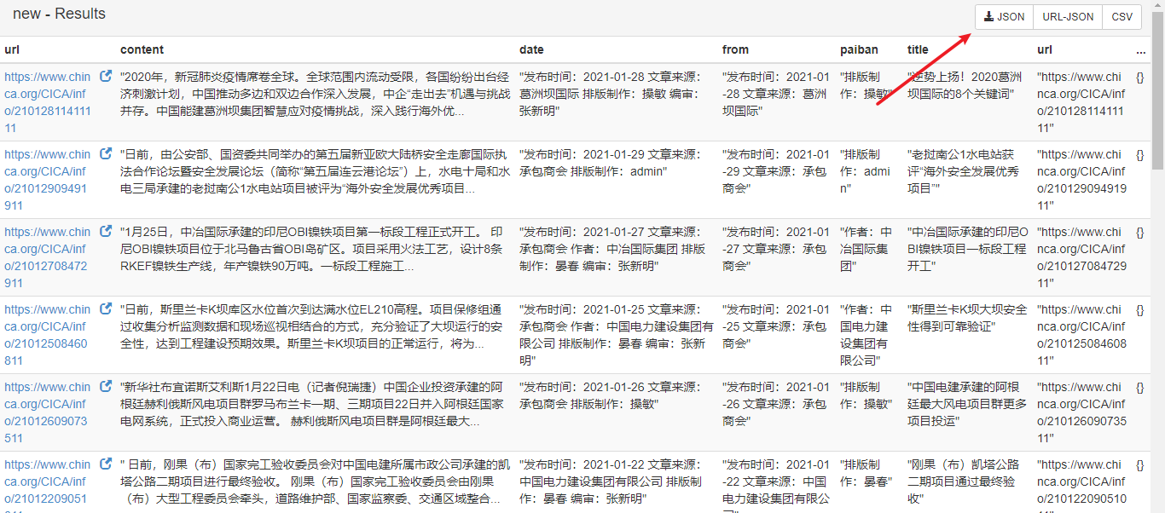Click the from column header

pyautogui.click(x=735, y=49)
